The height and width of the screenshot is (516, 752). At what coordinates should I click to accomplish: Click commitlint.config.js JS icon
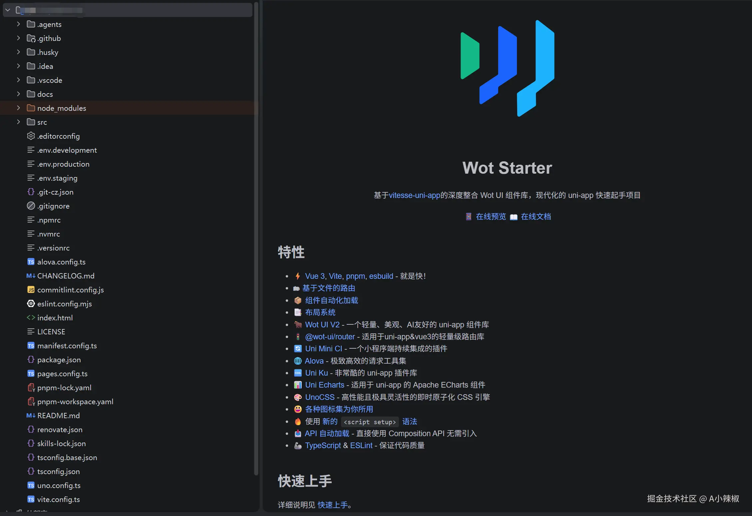(x=31, y=290)
